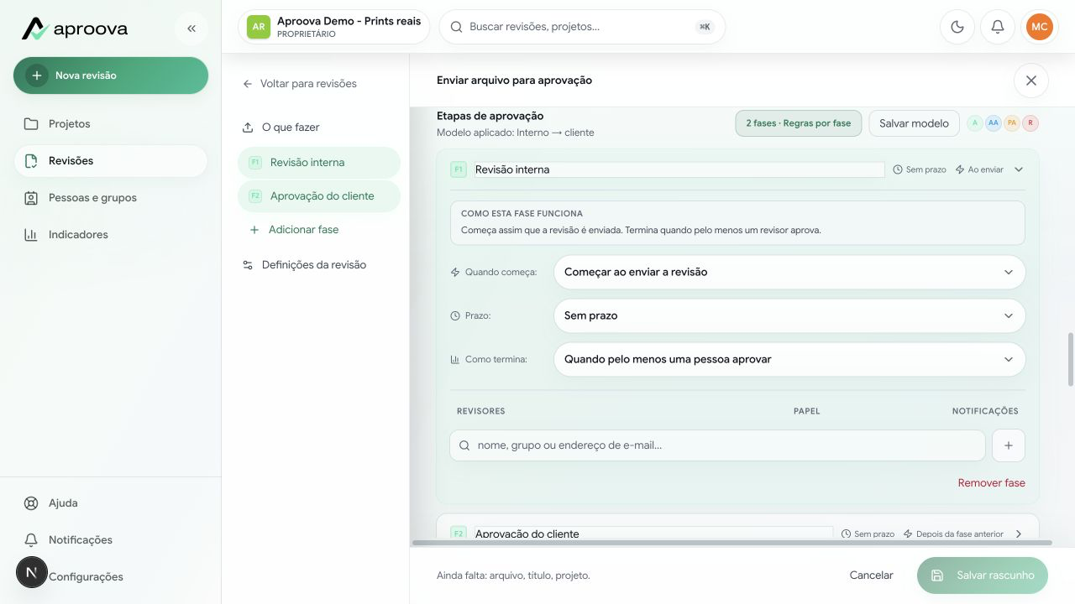Open Definições da revisão
This screenshot has width=1075, height=604.
[319, 265]
